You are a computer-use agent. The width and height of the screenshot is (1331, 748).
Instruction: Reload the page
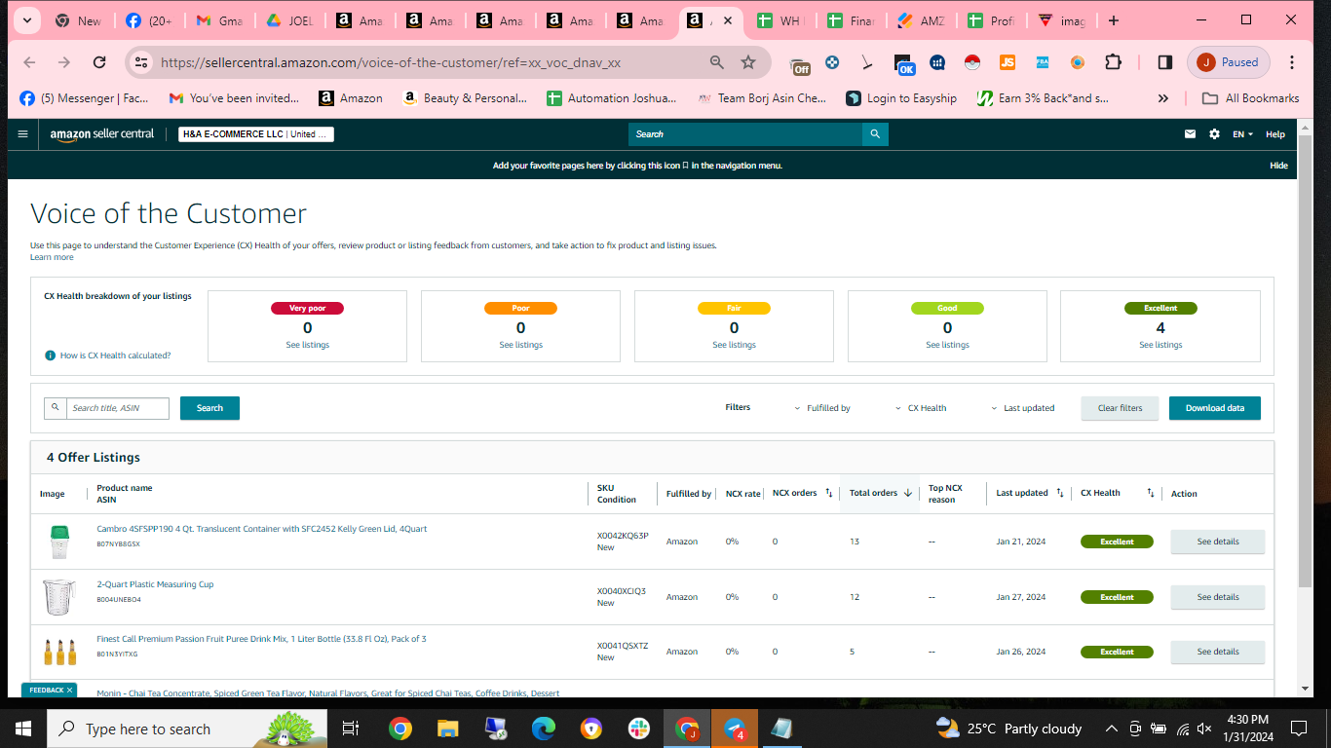tap(99, 62)
